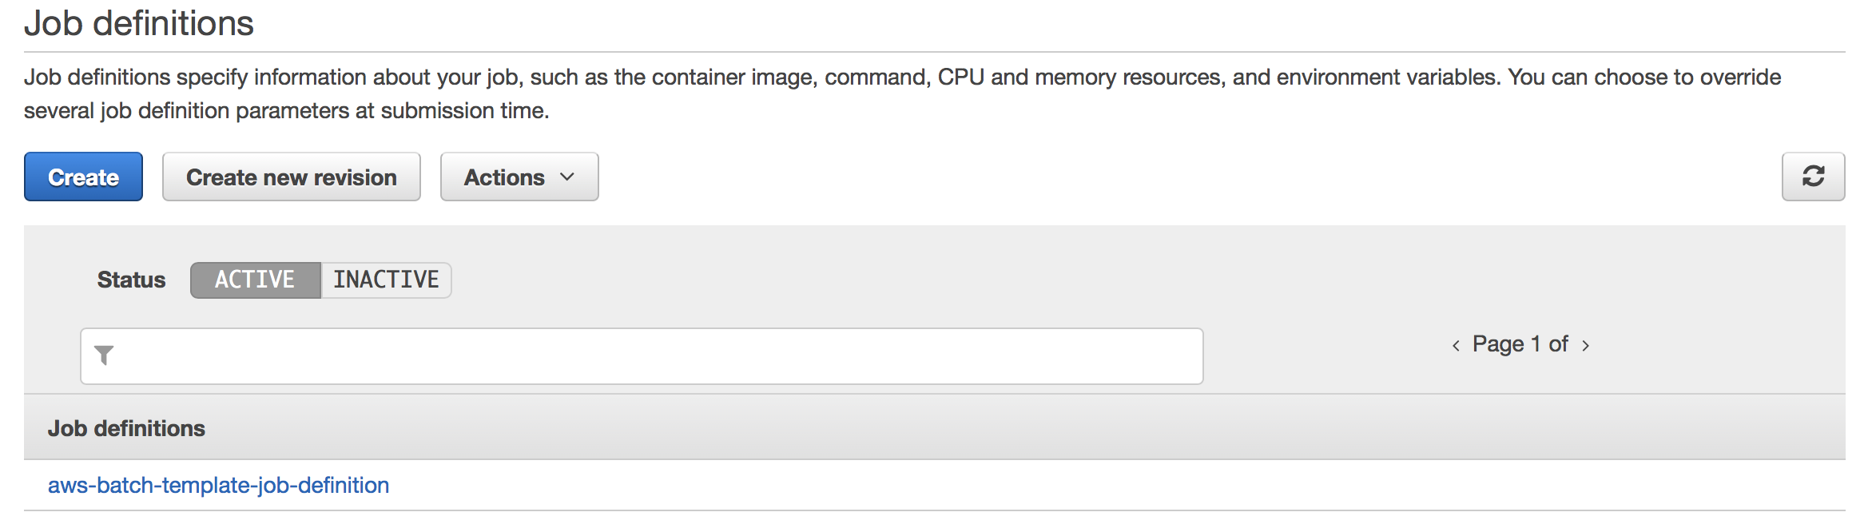Image resolution: width=1876 pixels, height=532 pixels.
Task: Click the Status label
Action: (x=131, y=280)
